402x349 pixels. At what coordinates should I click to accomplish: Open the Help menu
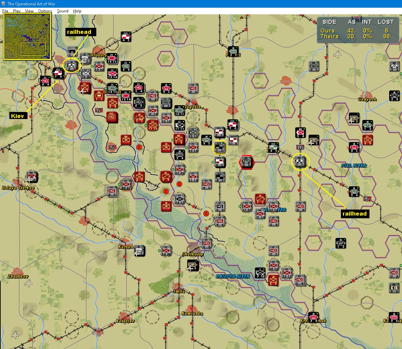pyautogui.click(x=77, y=11)
